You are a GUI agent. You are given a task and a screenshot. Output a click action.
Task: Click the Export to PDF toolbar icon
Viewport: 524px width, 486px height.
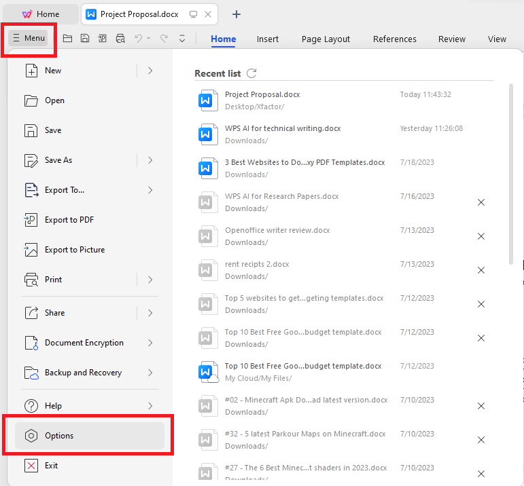[x=102, y=39]
